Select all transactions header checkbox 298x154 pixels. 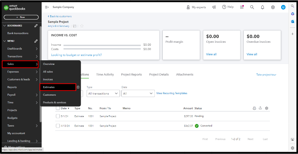click(x=58, y=108)
